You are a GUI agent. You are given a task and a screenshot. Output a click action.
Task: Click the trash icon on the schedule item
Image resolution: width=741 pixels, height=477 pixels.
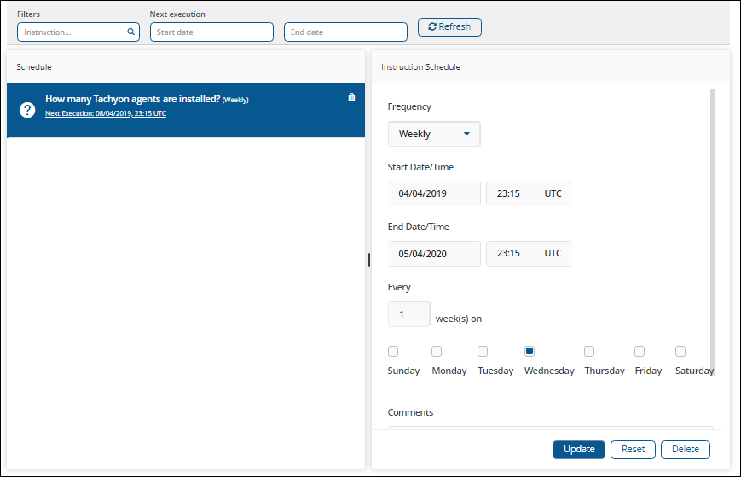351,97
